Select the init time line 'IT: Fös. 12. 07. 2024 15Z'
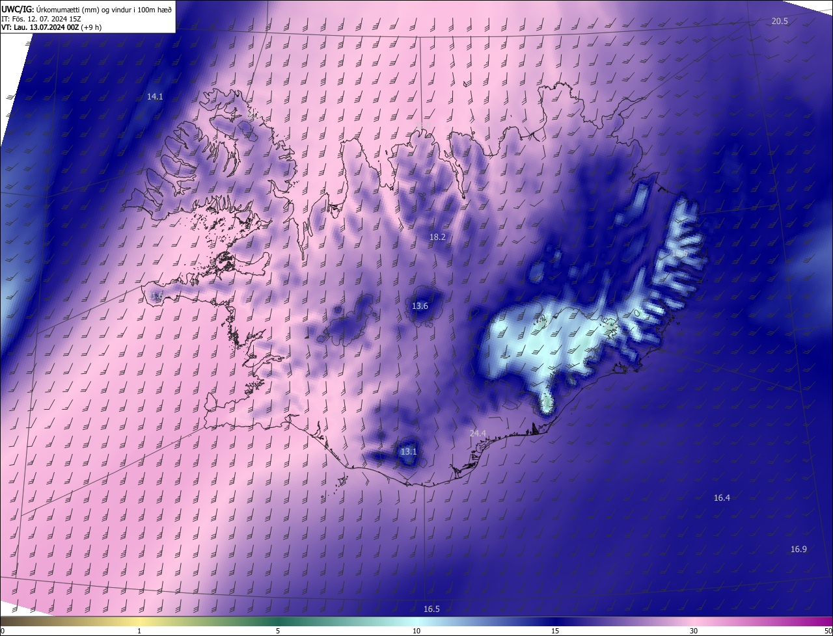Screen dimensions: 833x636 41,18
